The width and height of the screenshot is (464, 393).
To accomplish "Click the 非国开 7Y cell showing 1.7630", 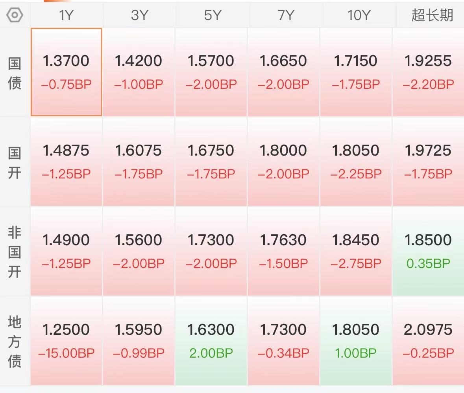I will [283, 251].
